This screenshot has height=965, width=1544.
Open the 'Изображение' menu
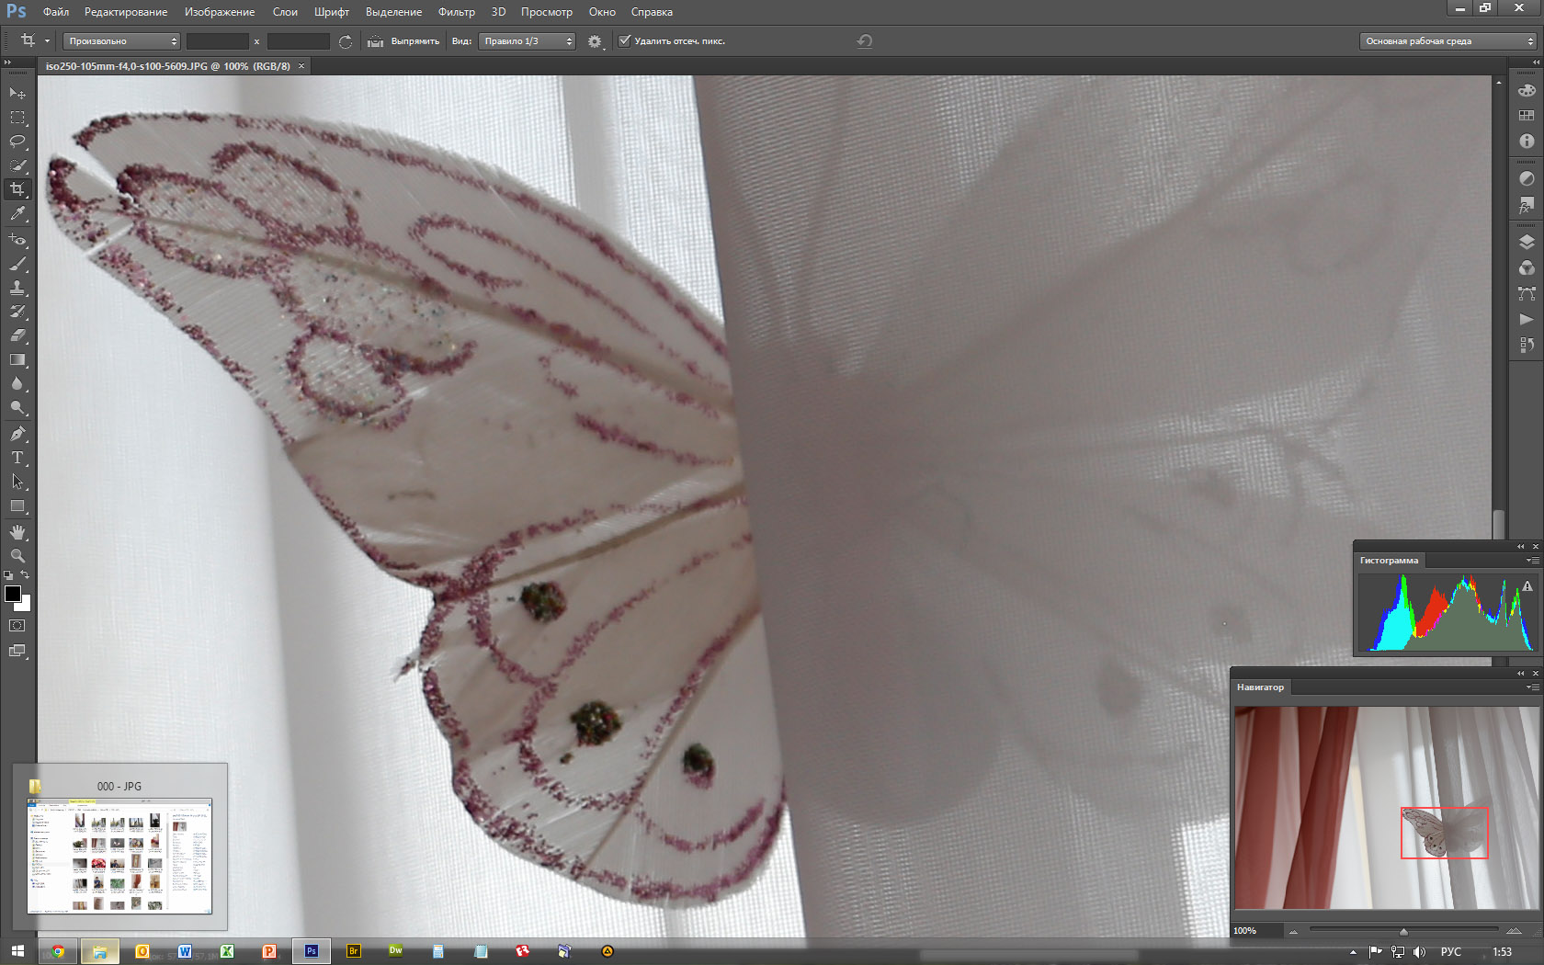pos(220,12)
